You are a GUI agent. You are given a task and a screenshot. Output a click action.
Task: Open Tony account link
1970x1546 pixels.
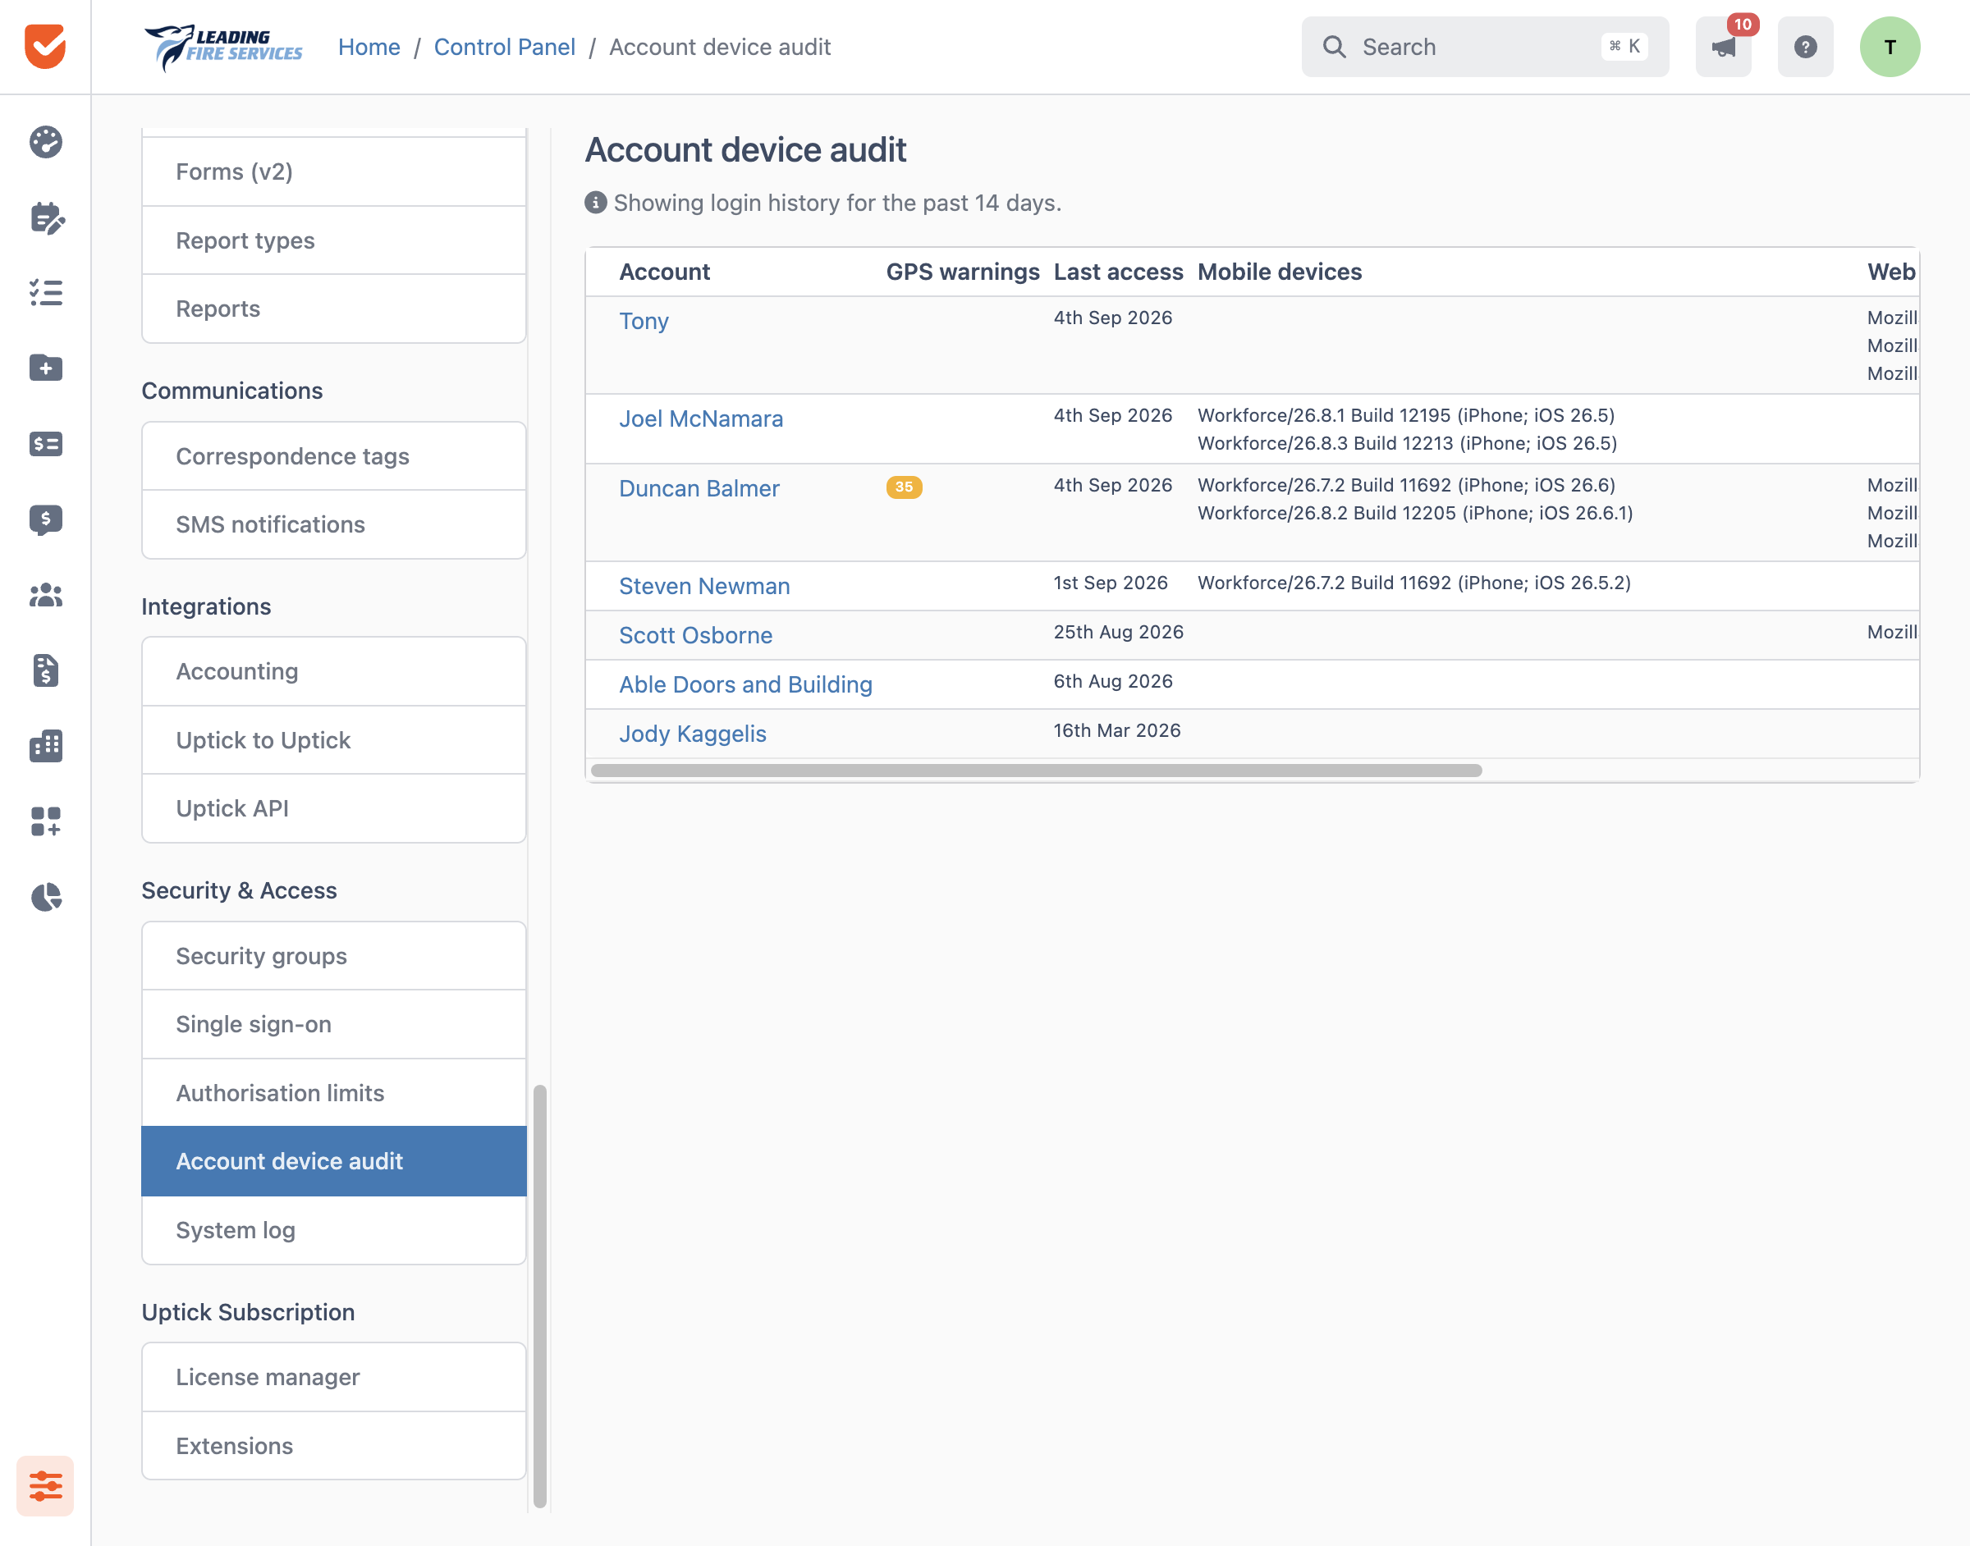point(644,322)
